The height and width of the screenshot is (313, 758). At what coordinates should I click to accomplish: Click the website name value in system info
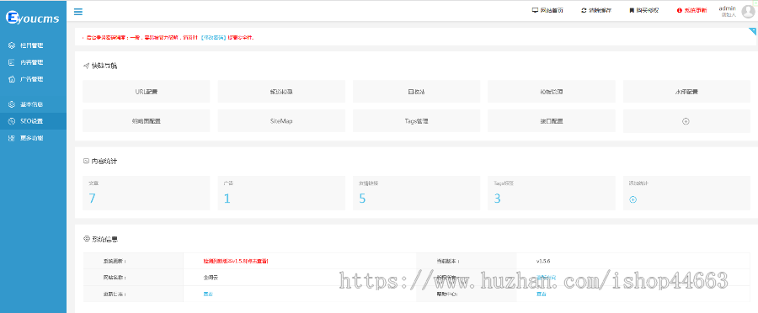211,278
